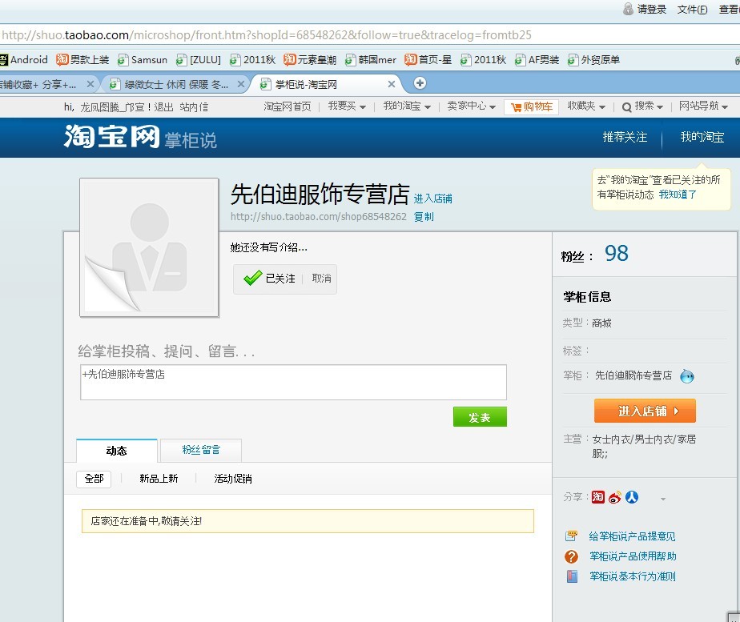740x622 pixels.
Task: Click the shop avatar placeholder image
Action: tap(149, 247)
